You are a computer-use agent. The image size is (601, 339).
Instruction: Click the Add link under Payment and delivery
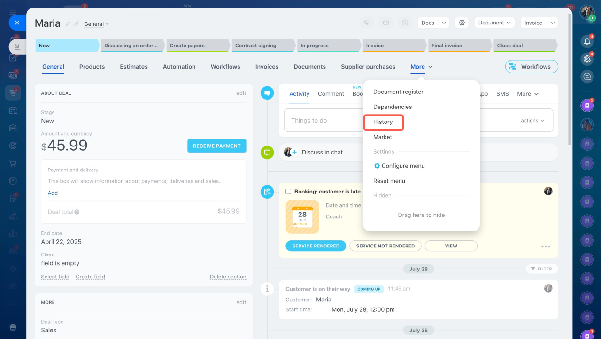coord(53,193)
